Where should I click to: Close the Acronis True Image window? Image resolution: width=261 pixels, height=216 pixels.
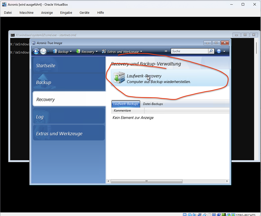pos(225,43)
